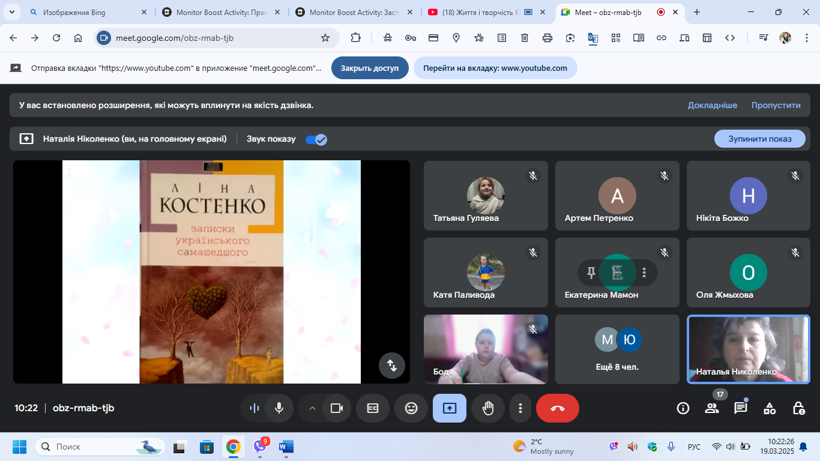Switch to the Monitor Boost Activity: Заст tab
Image resolution: width=820 pixels, height=461 pixels.
354,12
